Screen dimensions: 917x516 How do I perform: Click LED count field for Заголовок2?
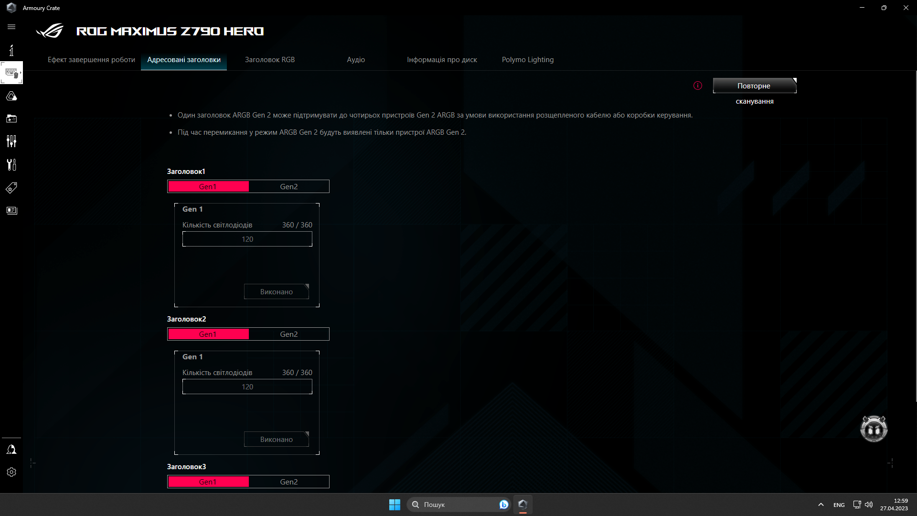[x=247, y=387]
